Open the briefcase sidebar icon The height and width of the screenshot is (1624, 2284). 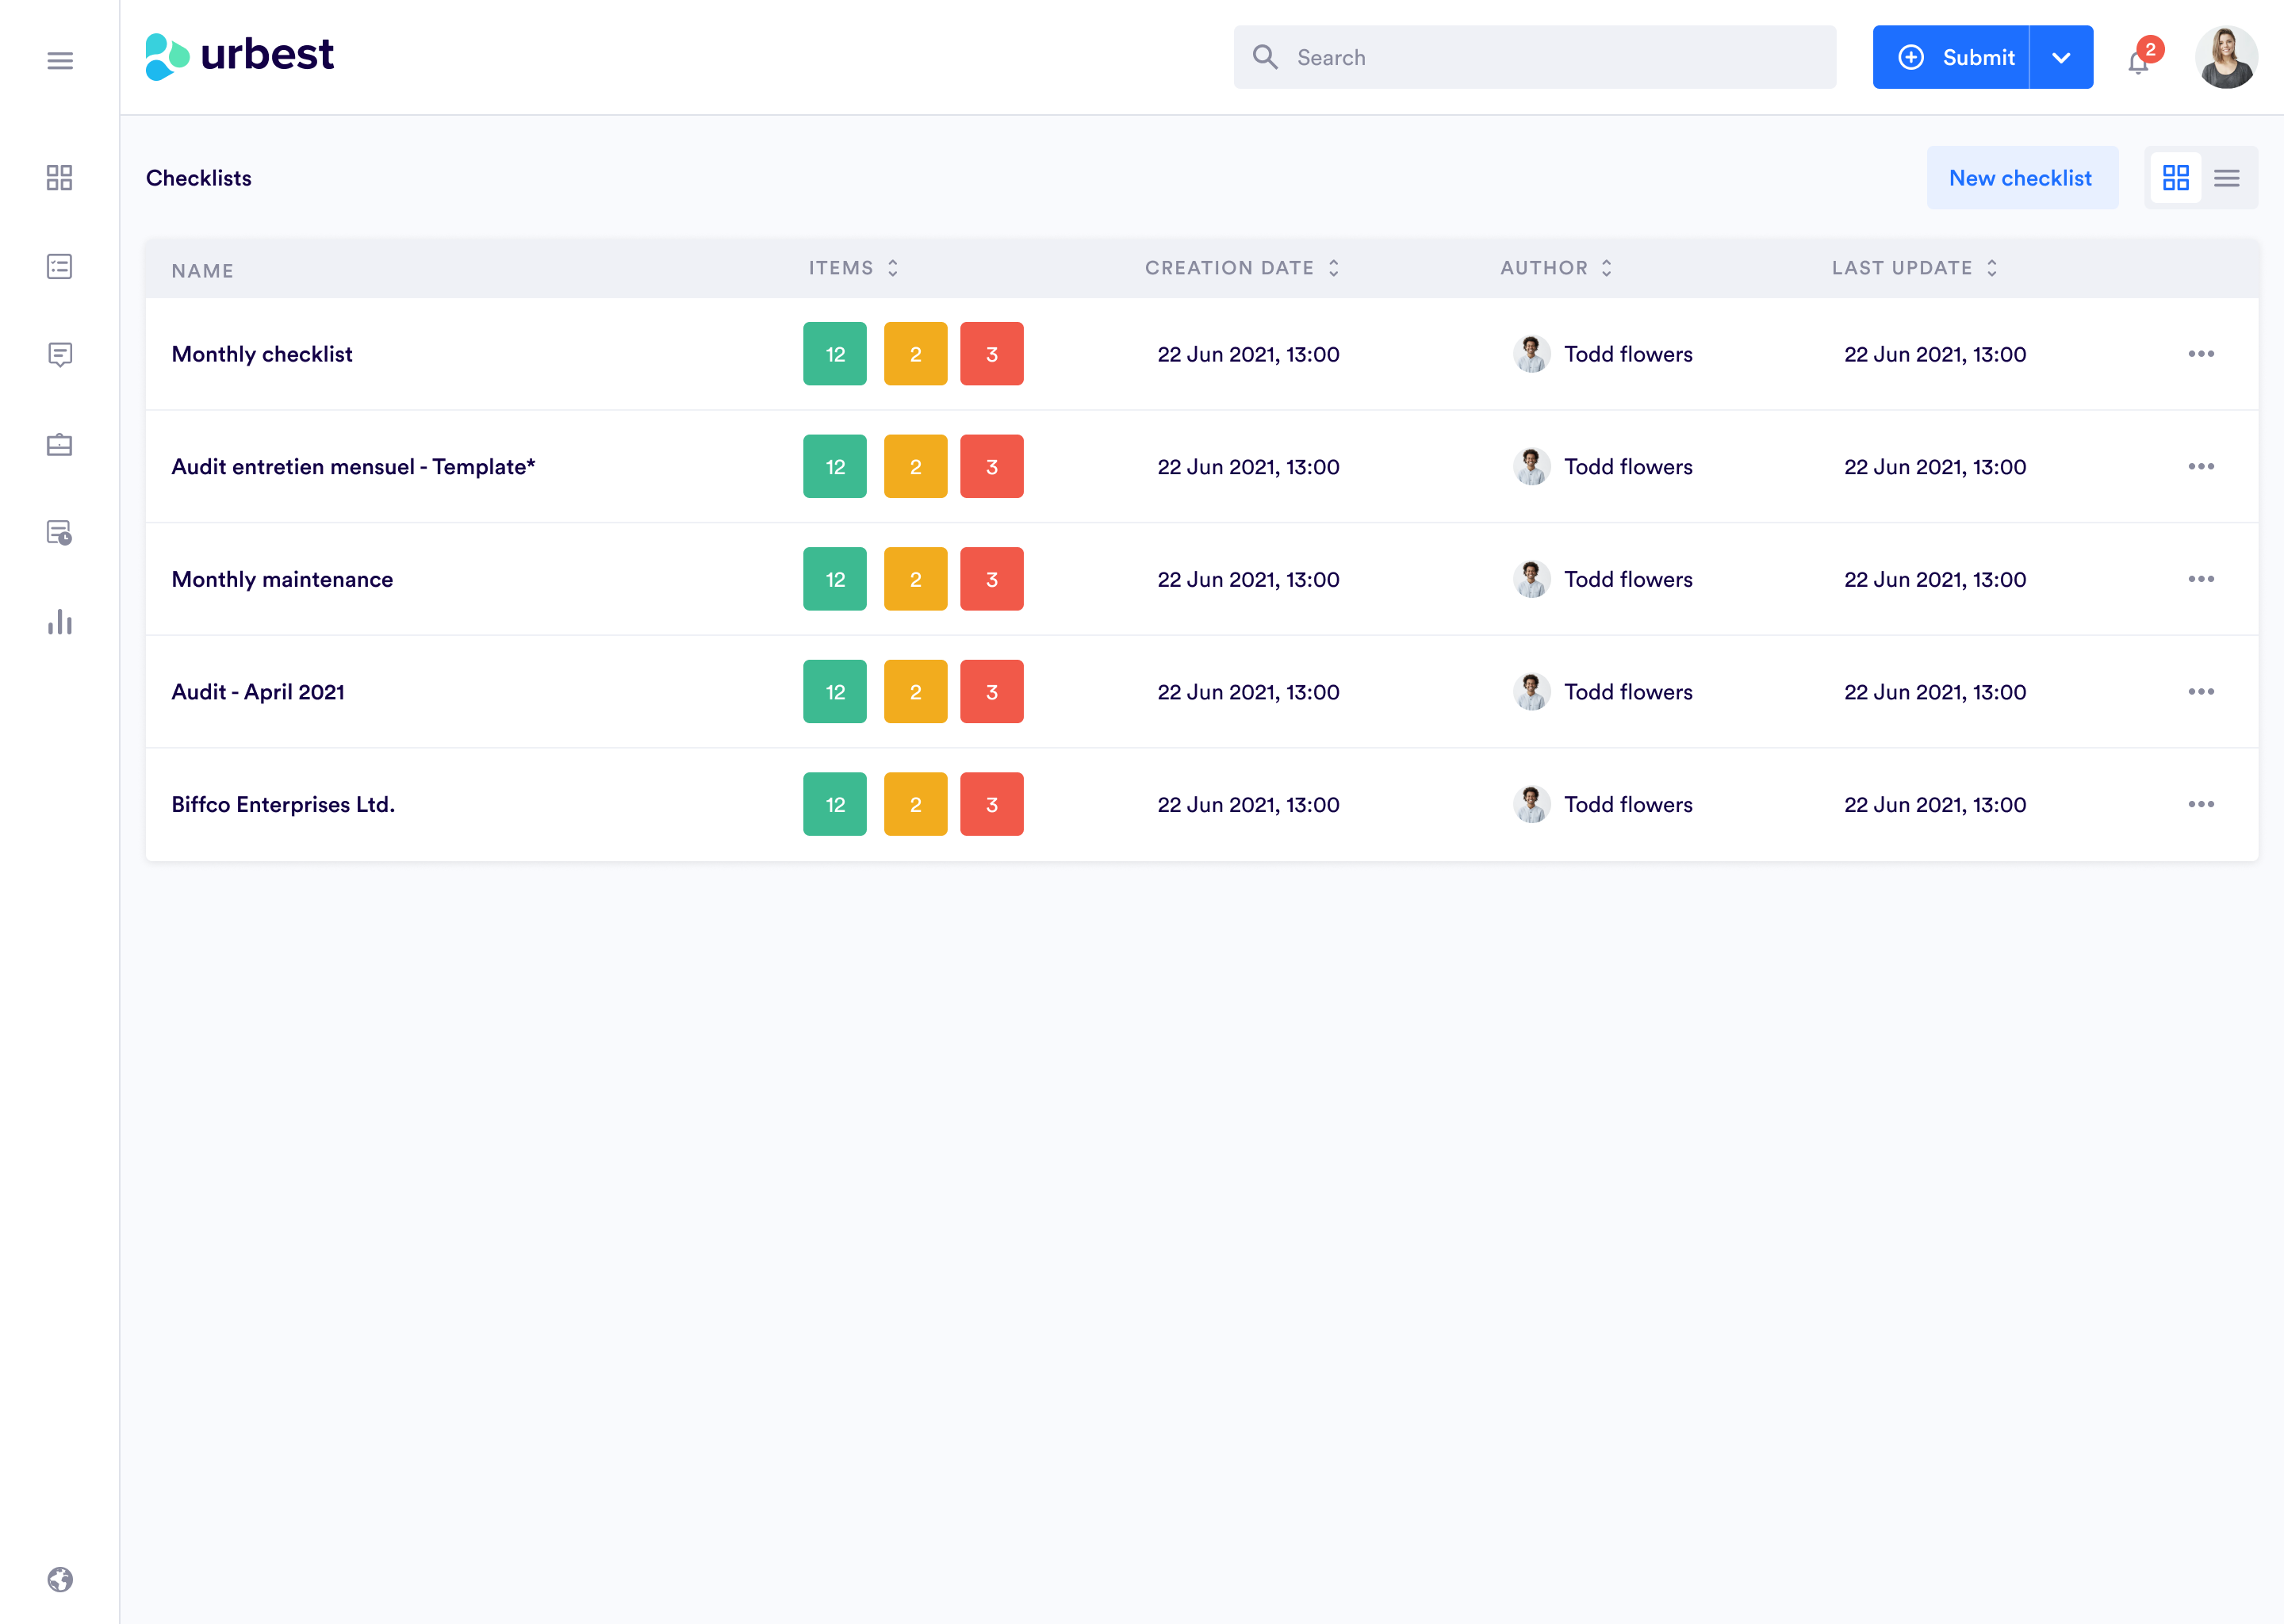60,444
